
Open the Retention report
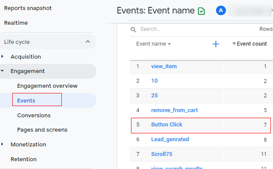click(x=24, y=159)
